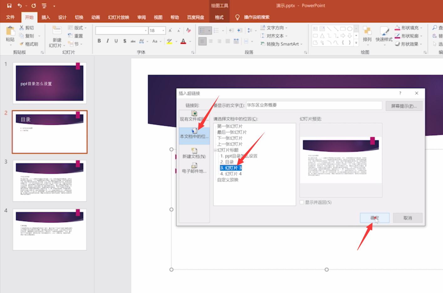Click the Reset (重置) slide button
Image resolution: width=443 pixels, height=293 pixels.
[x=76, y=36]
